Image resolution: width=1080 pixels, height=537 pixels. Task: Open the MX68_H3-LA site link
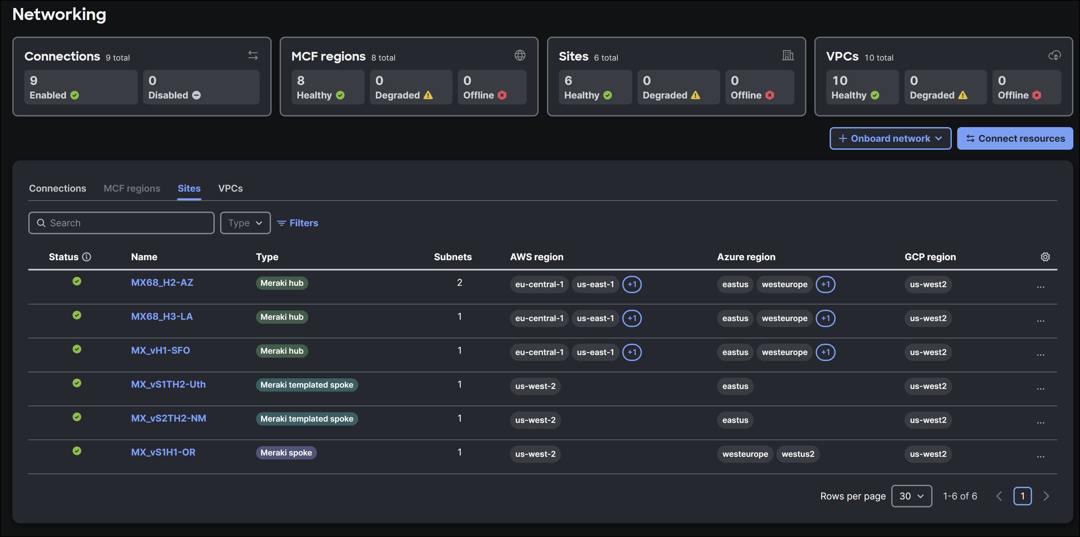(162, 317)
